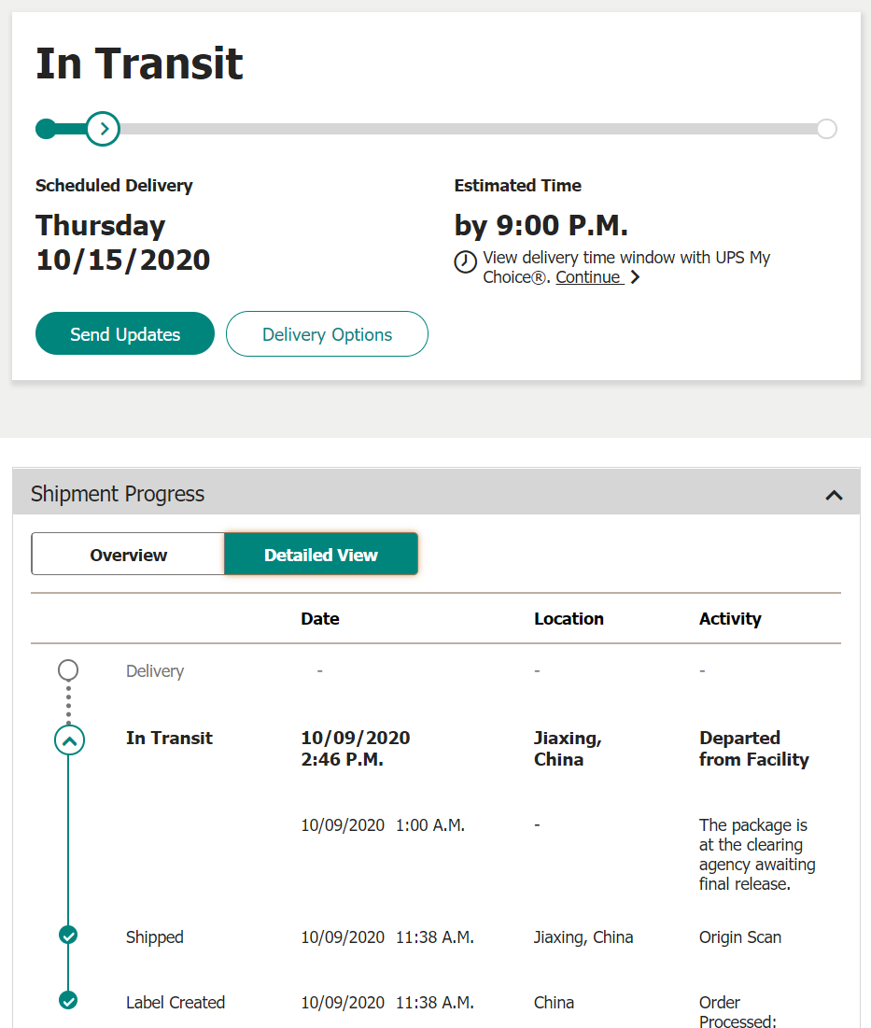Click the end circle of delivery progress bar

tap(826, 129)
